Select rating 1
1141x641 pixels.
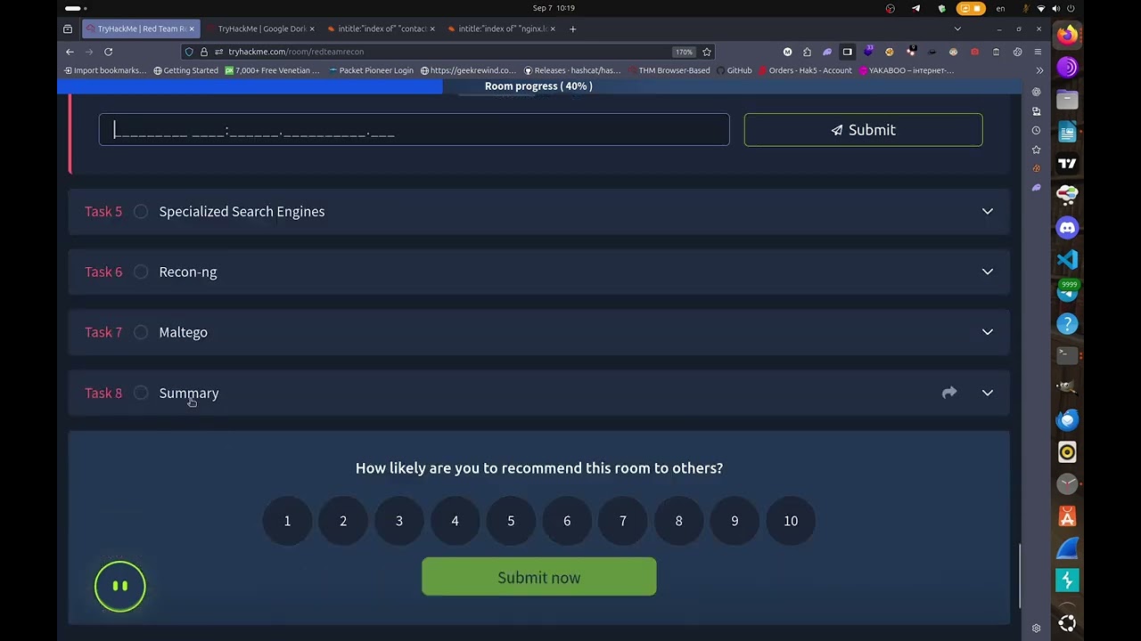[287, 521]
